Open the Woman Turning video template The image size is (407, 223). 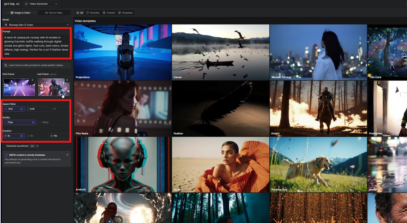click(x=318, y=52)
